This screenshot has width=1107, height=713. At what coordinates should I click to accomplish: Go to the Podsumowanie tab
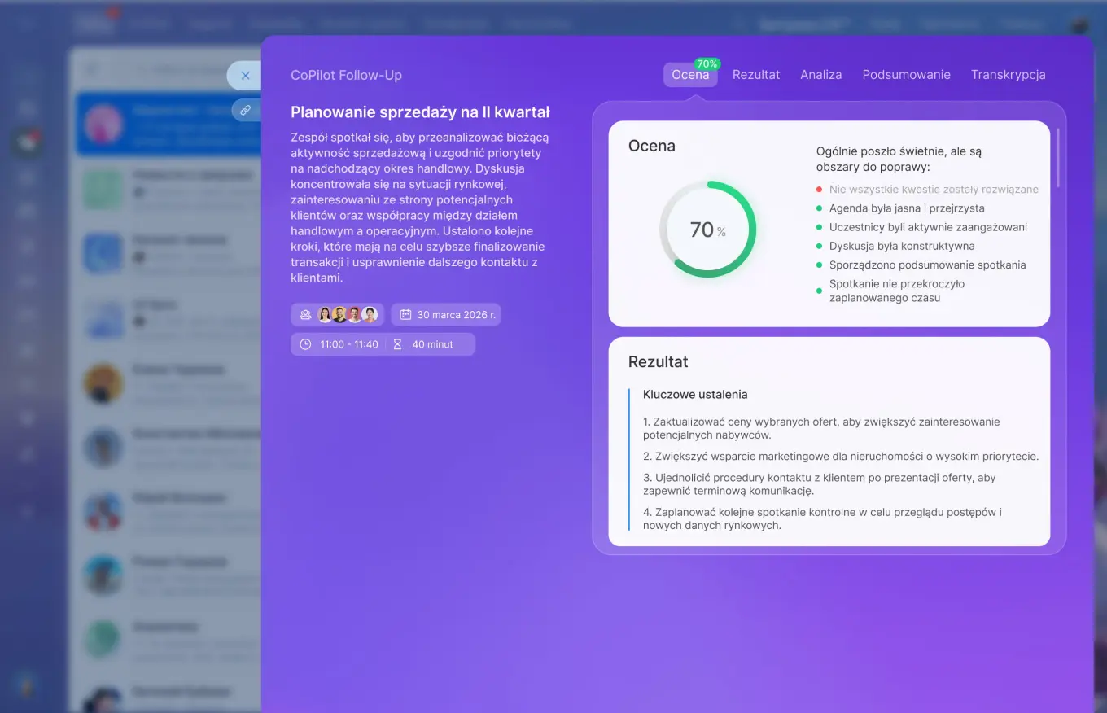click(906, 75)
